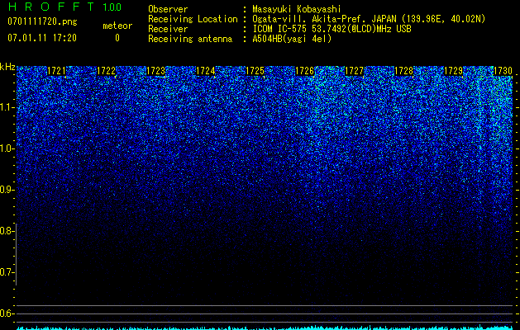Click the 1724 time marker
This screenshot has height=330, width=520.
tap(206, 71)
